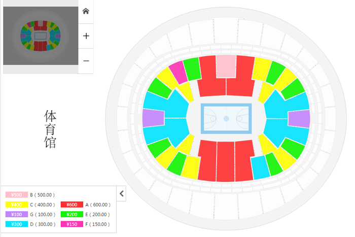Select the ¥500 pink price swatch

[x=17, y=195]
